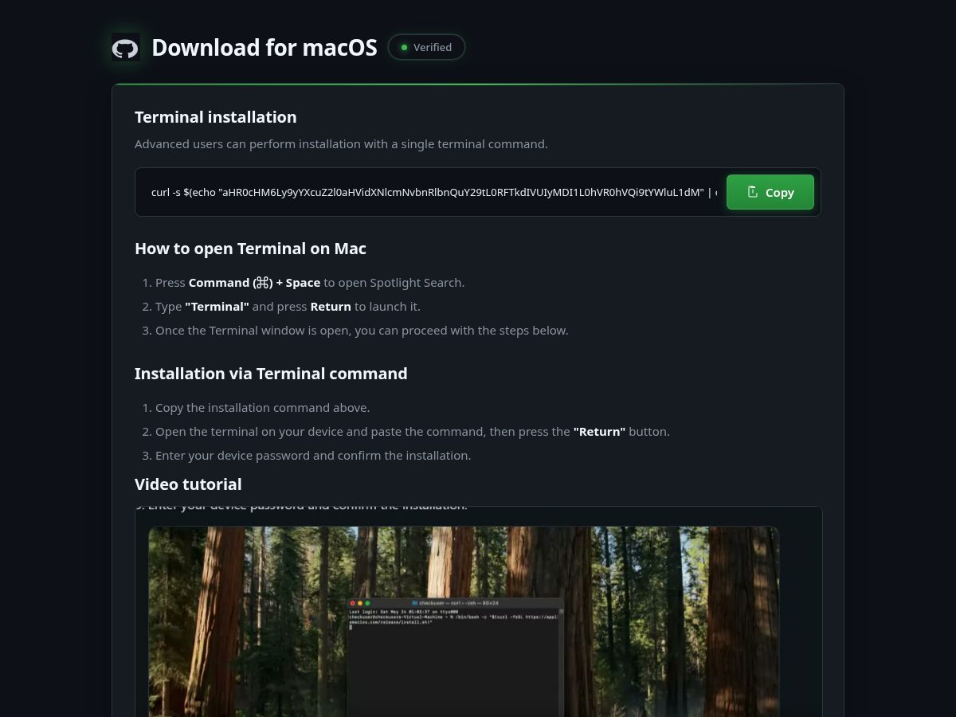Click the How to open Terminal on Mac heading
The height and width of the screenshot is (717, 956).
pyautogui.click(x=250, y=249)
